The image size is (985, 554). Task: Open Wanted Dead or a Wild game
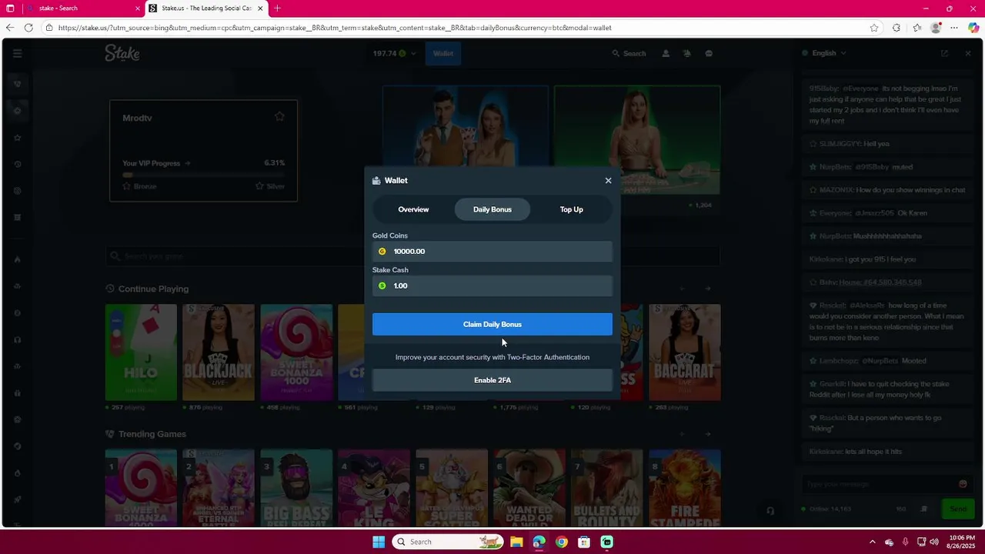529,488
